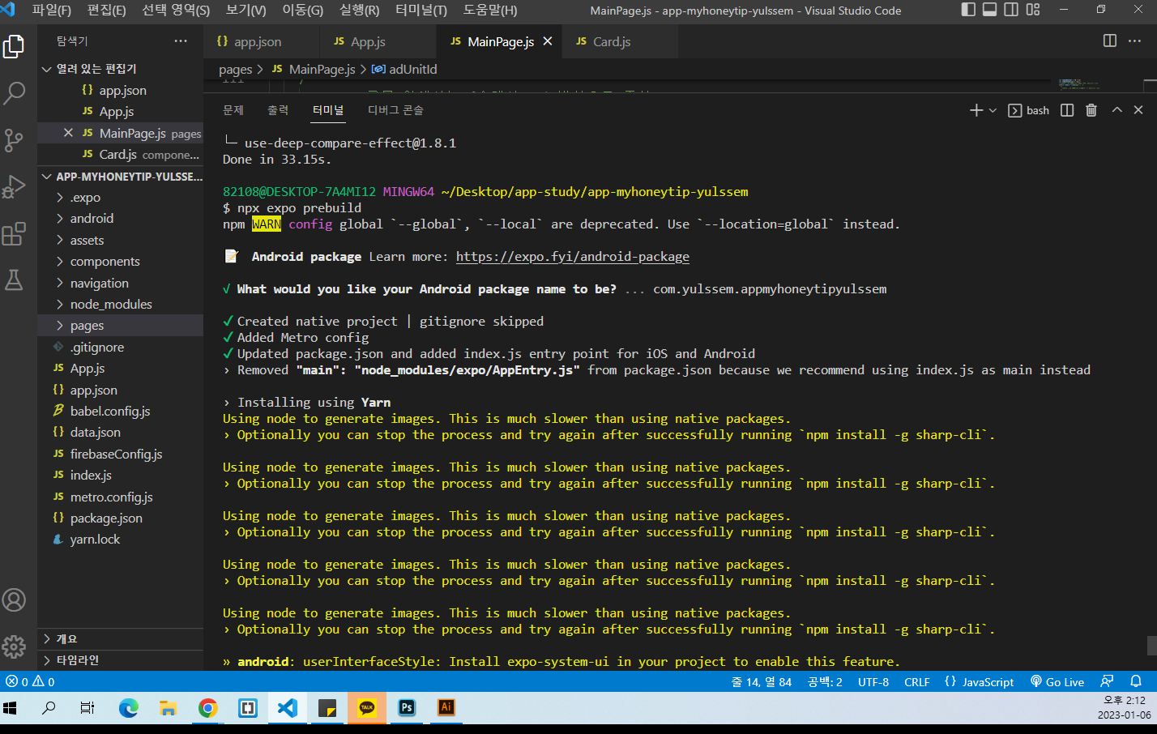Open Explorer views and more actions ellipsis
Image resolution: width=1157 pixels, height=734 pixels.
[x=181, y=41]
